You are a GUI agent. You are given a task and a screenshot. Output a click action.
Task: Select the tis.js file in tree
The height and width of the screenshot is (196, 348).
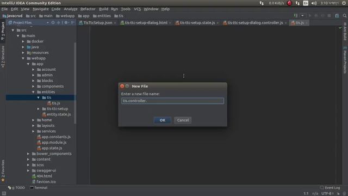tap(54, 103)
